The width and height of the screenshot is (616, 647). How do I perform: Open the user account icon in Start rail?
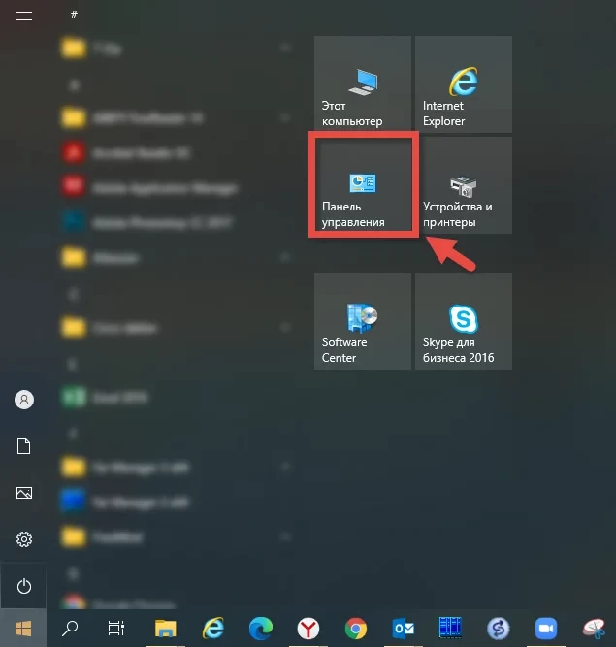tap(24, 400)
